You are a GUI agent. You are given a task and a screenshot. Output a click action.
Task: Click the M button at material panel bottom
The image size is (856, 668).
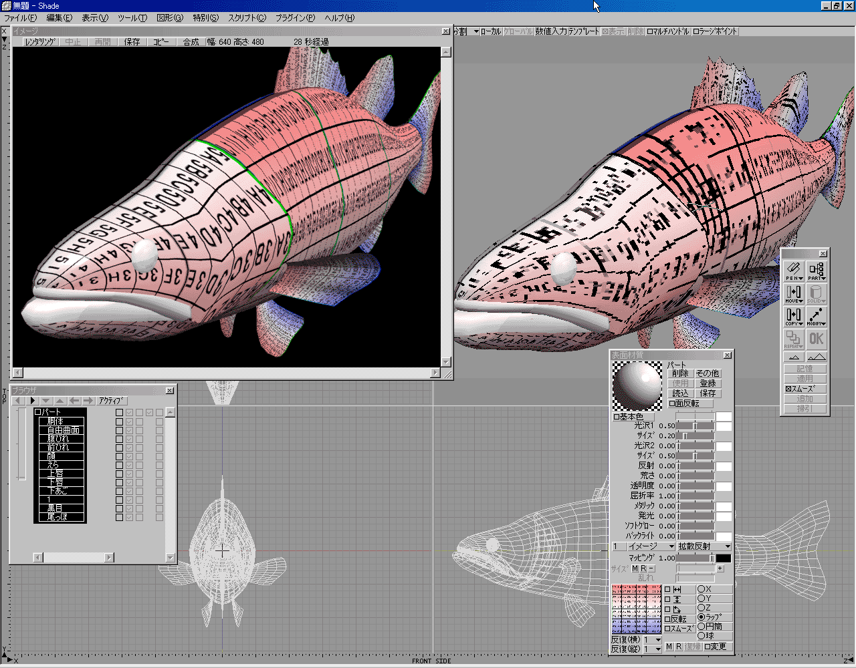tap(669, 647)
